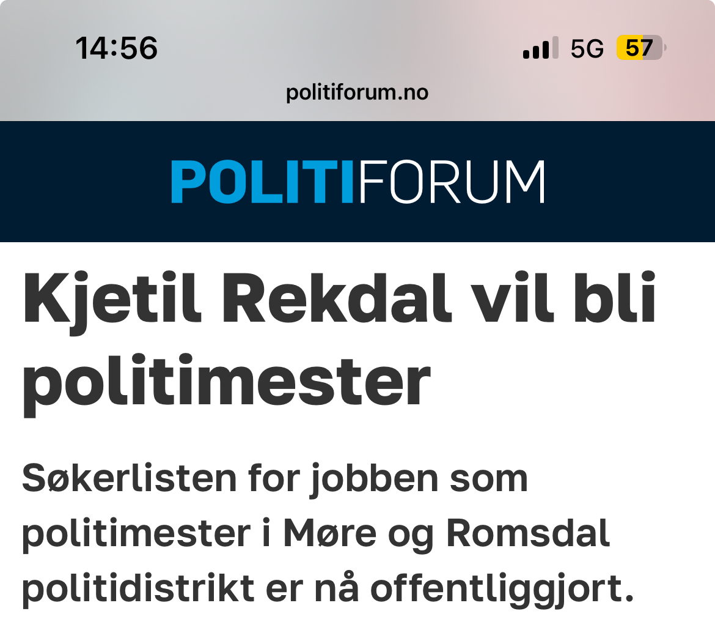The image size is (715, 622).
Task: Click the word "politimester" in the headline
Action: tap(226, 382)
